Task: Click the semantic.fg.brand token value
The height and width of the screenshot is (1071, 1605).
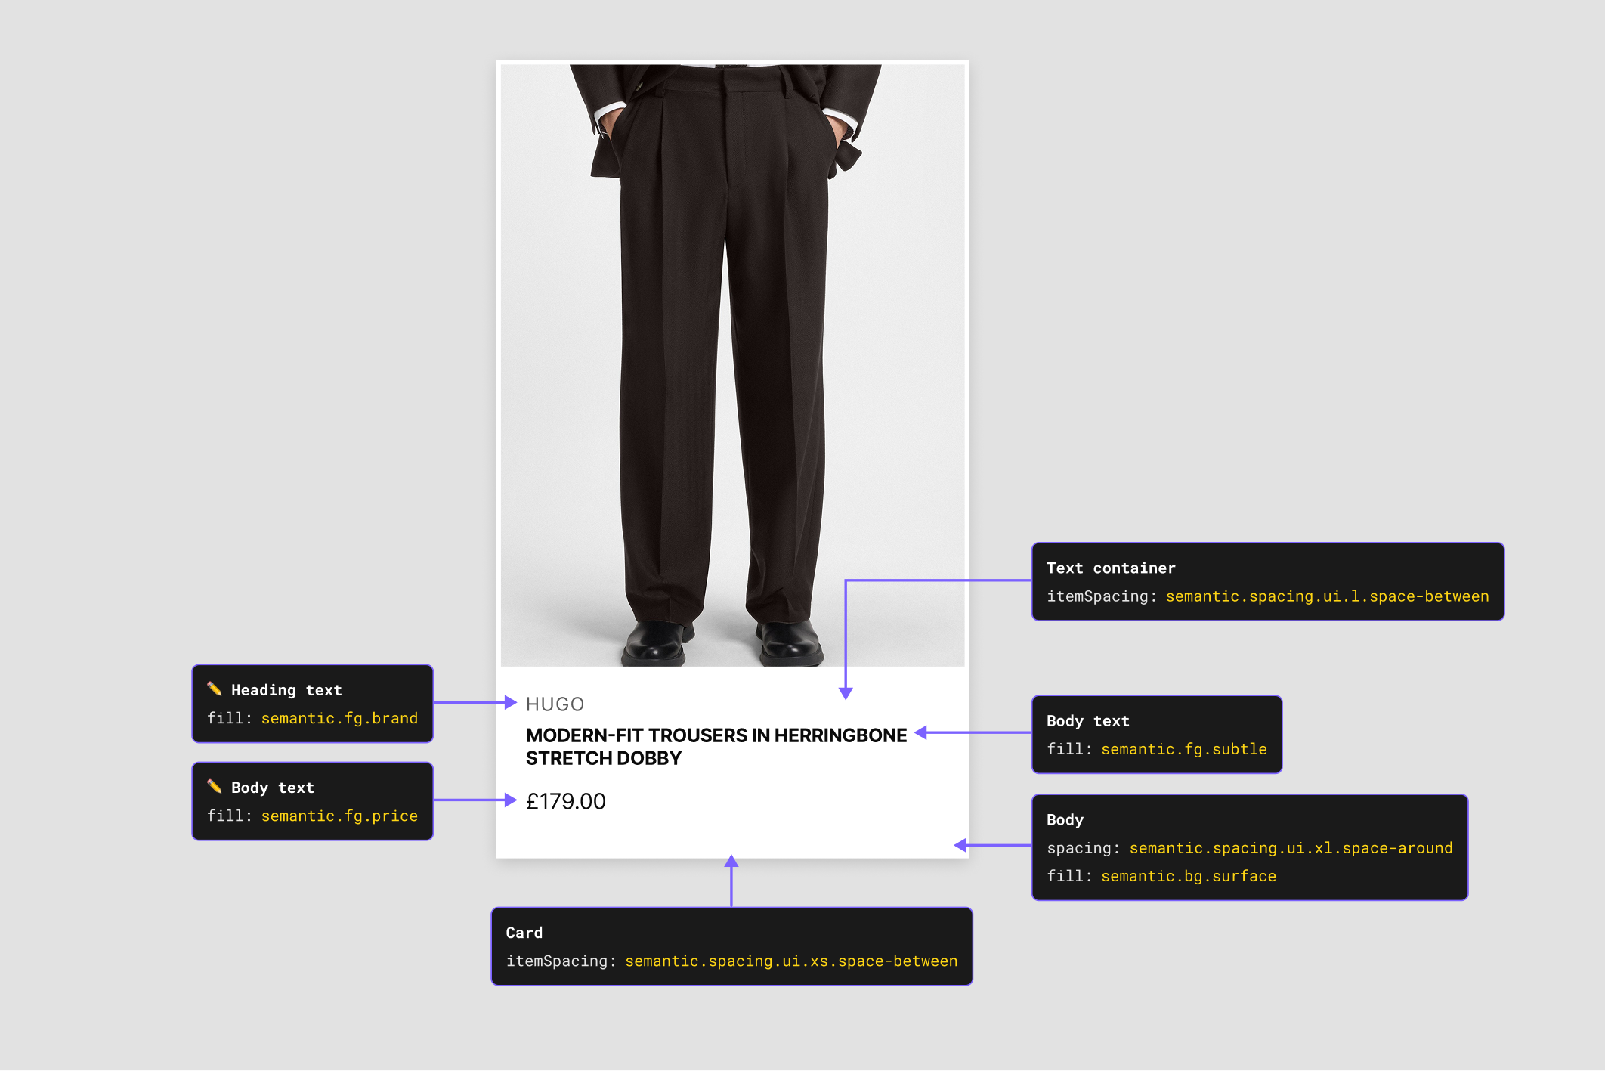Action: 339,718
